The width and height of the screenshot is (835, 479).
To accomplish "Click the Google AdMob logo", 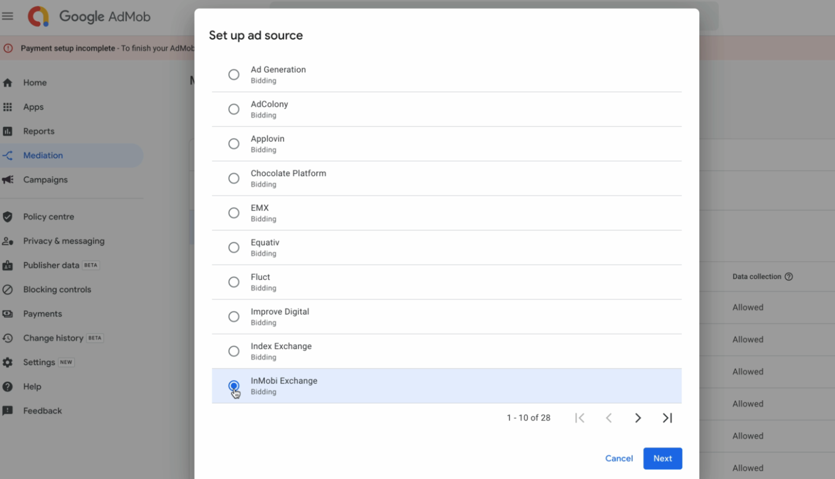I will point(39,17).
